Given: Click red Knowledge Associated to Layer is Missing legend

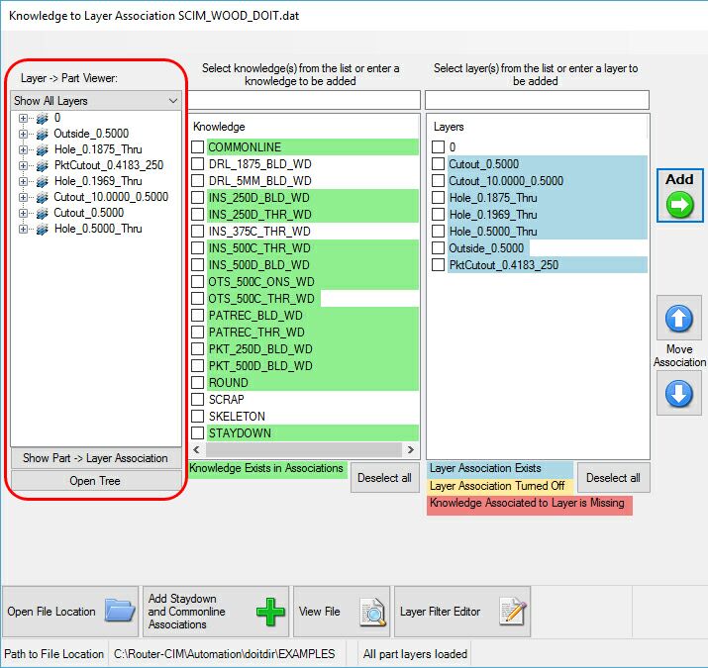Looking at the screenshot, I should point(529,505).
